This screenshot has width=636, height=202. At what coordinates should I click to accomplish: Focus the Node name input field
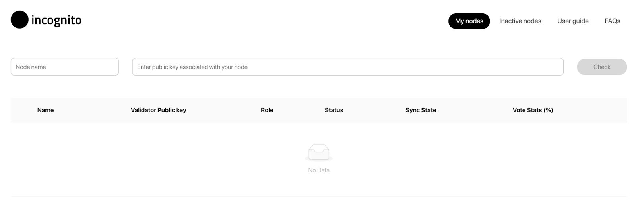pyautogui.click(x=65, y=67)
